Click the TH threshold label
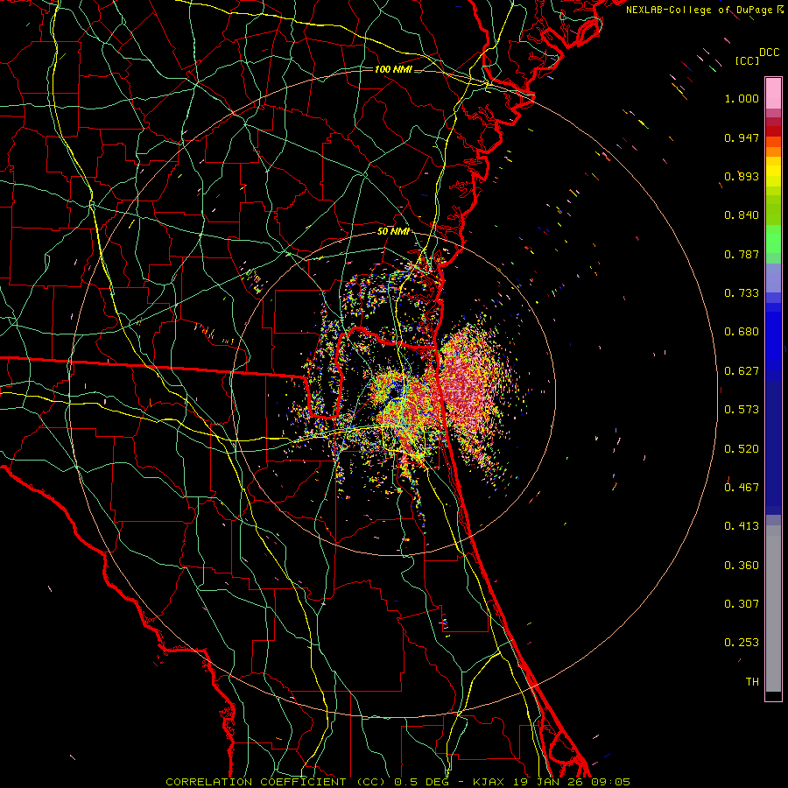Screen dimensions: 788x788 coord(752,682)
